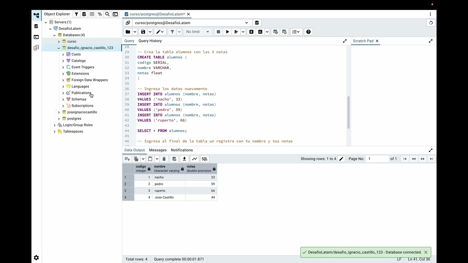Open the Schema Diff workspace sidebar icon

tap(36, 48)
